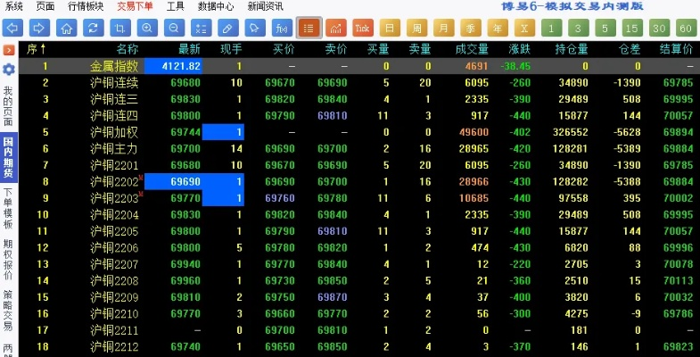Click the back arrow navigation icon
Image resolution: width=700 pixels, height=357 pixels.
click(14, 28)
